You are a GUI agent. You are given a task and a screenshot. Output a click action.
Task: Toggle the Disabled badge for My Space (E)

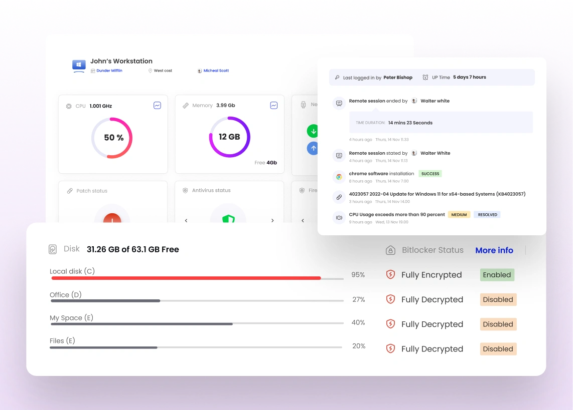[498, 324]
